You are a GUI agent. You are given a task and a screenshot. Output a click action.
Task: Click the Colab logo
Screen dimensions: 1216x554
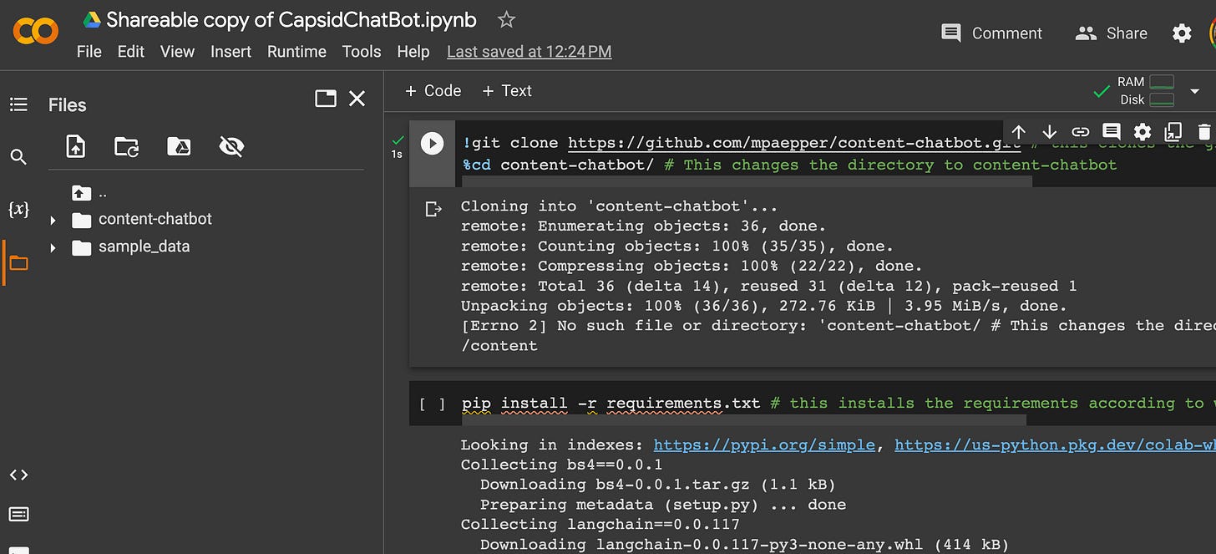click(x=35, y=32)
